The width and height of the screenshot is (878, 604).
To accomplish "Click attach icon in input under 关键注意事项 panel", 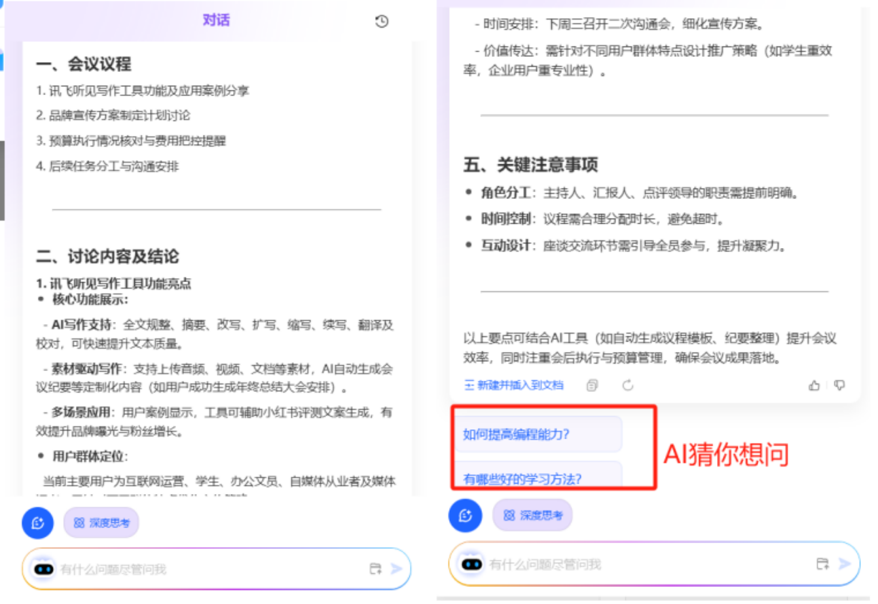I will pyautogui.click(x=822, y=563).
